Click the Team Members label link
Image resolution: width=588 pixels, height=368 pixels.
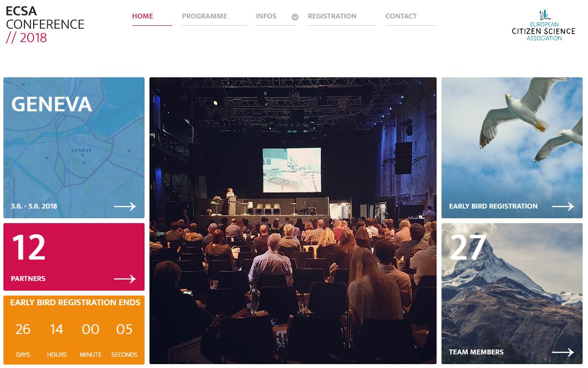[476, 352]
